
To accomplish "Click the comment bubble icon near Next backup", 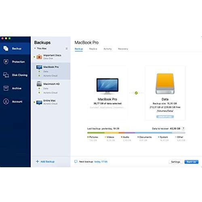I will click(x=76, y=162).
